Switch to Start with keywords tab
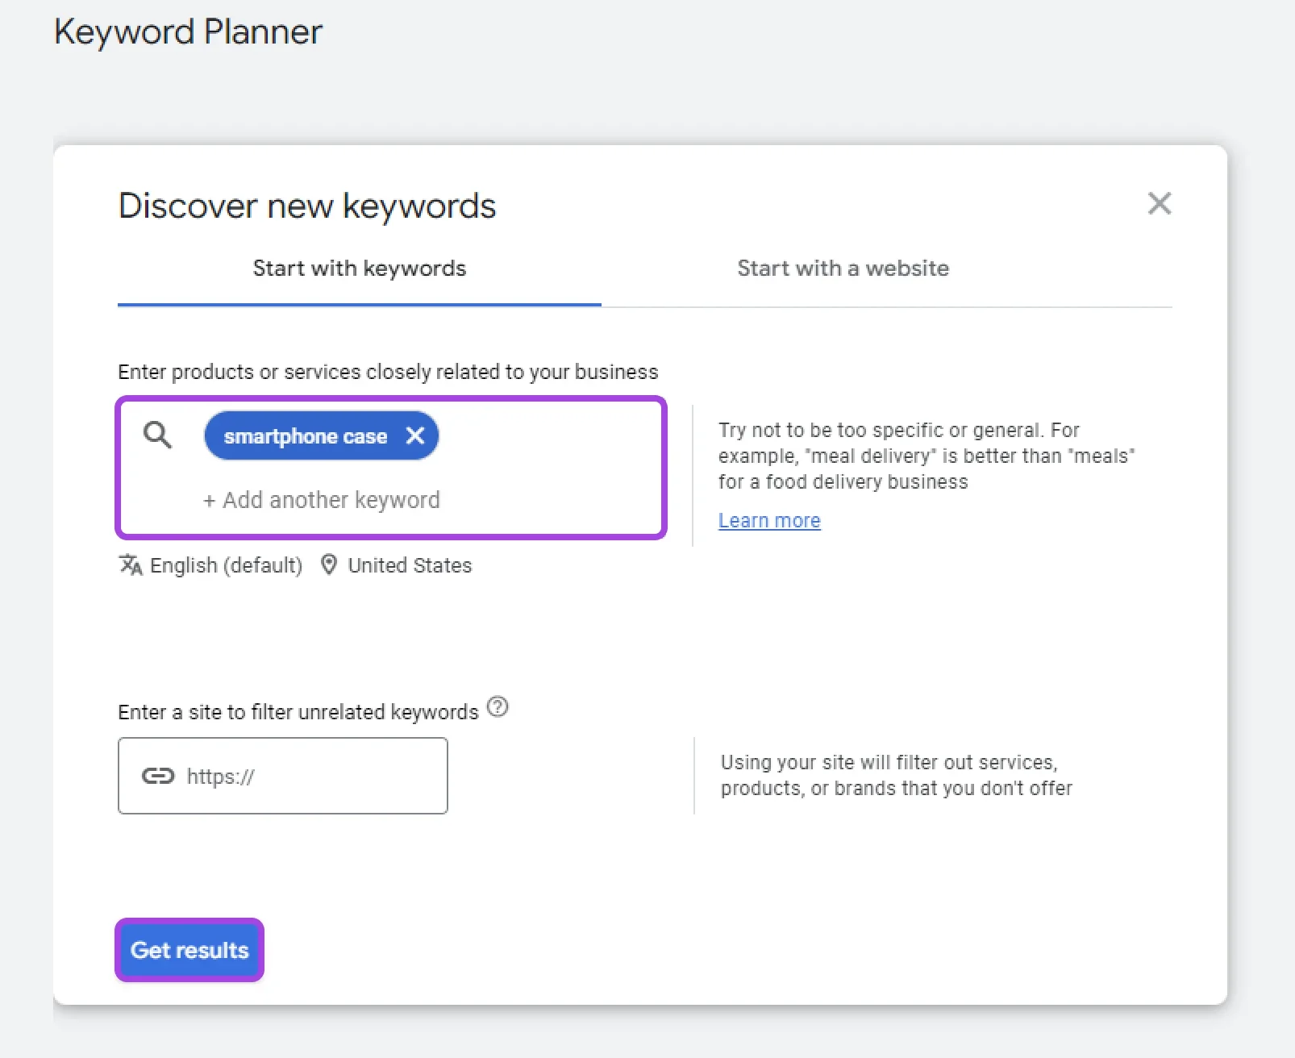This screenshot has width=1295, height=1058. (x=360, y=269)
